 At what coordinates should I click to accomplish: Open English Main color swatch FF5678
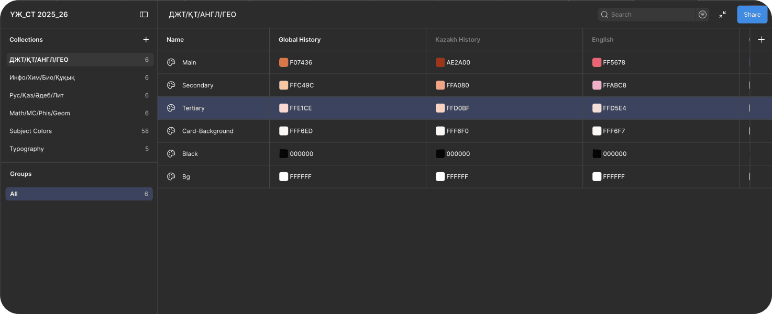pos(597,63)
